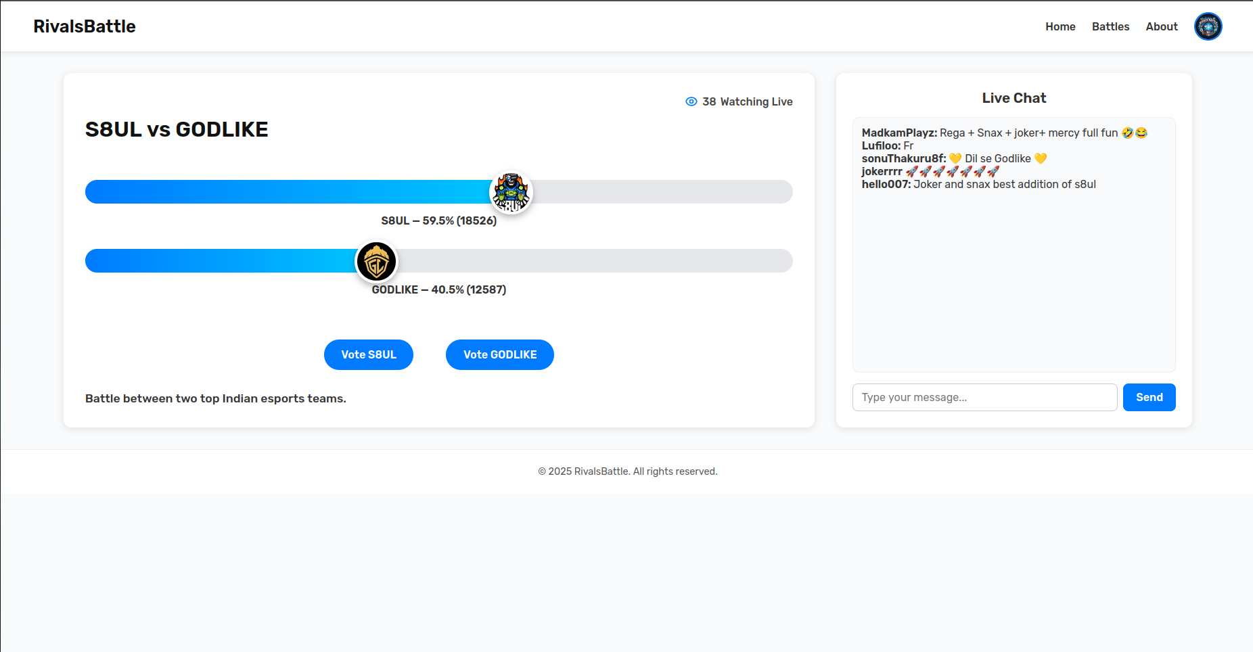Click jokerrrr's rocket emoji message
1253x652 pixels.
click(x=930, y=171)
